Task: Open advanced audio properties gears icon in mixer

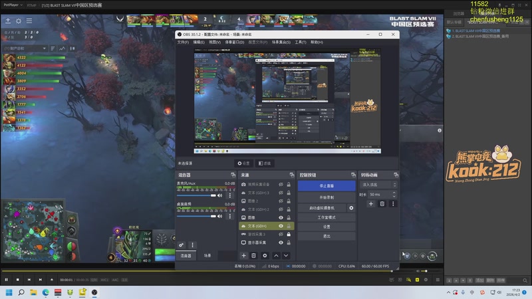Action: [182, 245]
